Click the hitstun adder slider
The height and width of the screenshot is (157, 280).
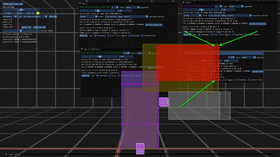point(21,31)
